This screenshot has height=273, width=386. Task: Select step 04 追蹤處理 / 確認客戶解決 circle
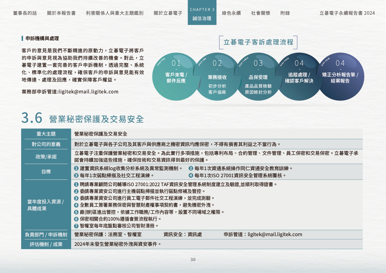pos(299,76)
